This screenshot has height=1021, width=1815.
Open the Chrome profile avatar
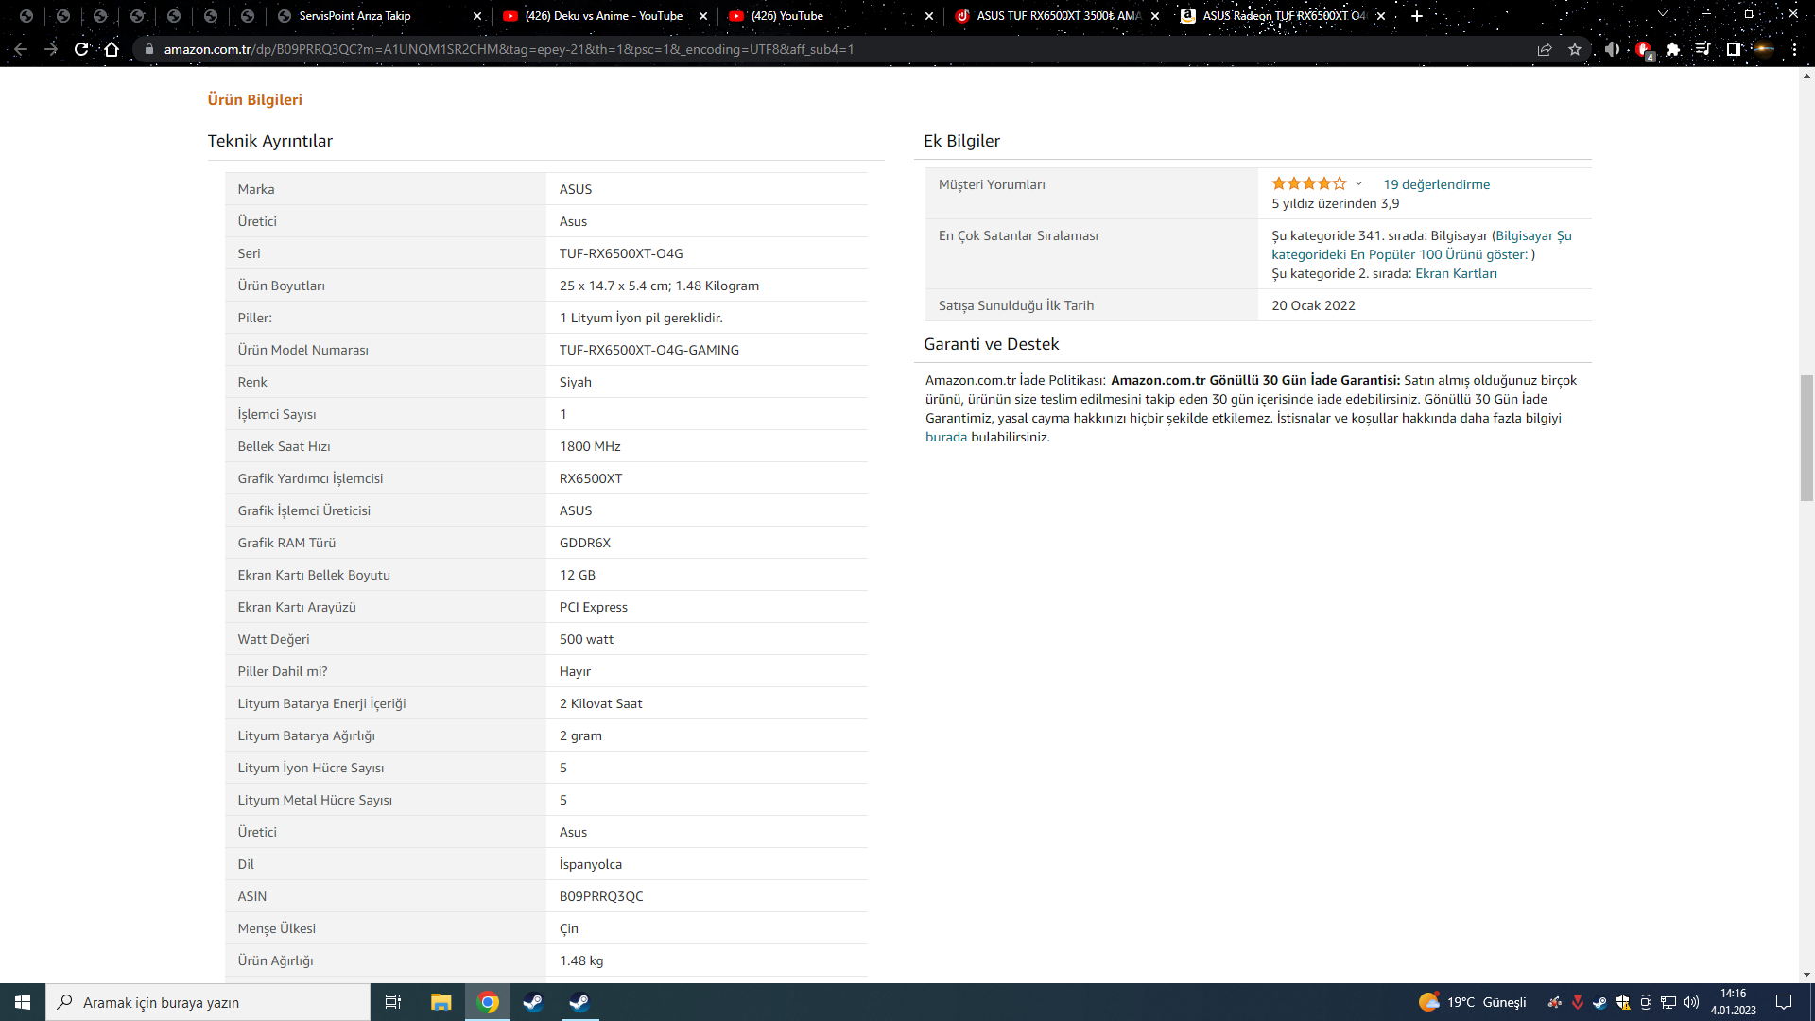[x=1764, y=49]
